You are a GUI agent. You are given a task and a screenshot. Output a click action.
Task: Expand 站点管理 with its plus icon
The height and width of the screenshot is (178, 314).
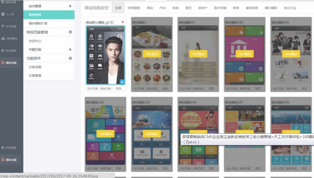click(x=70, y=6)
